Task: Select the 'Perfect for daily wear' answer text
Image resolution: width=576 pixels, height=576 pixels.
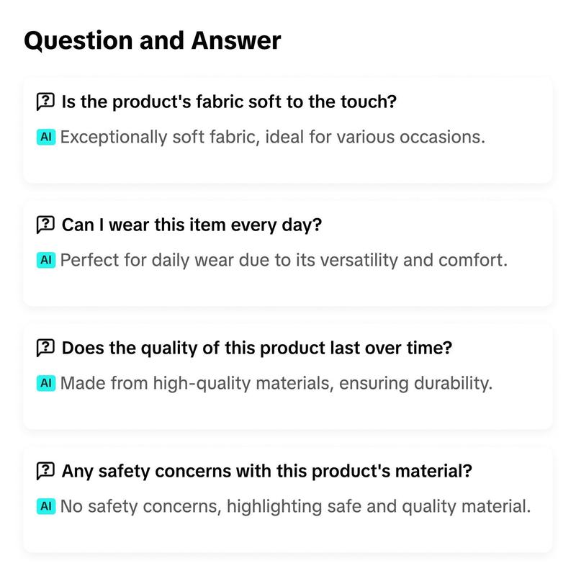Action: pyautogui.click(x=284, y=261)
